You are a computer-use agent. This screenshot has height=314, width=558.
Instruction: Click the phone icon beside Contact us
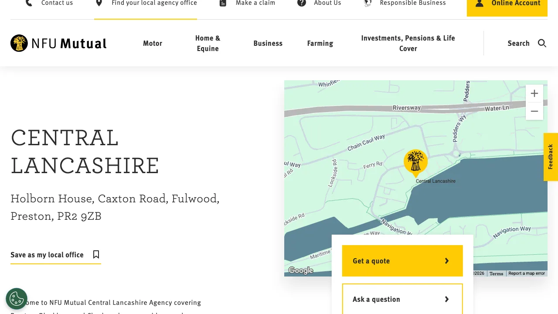[x=29, y=3]
